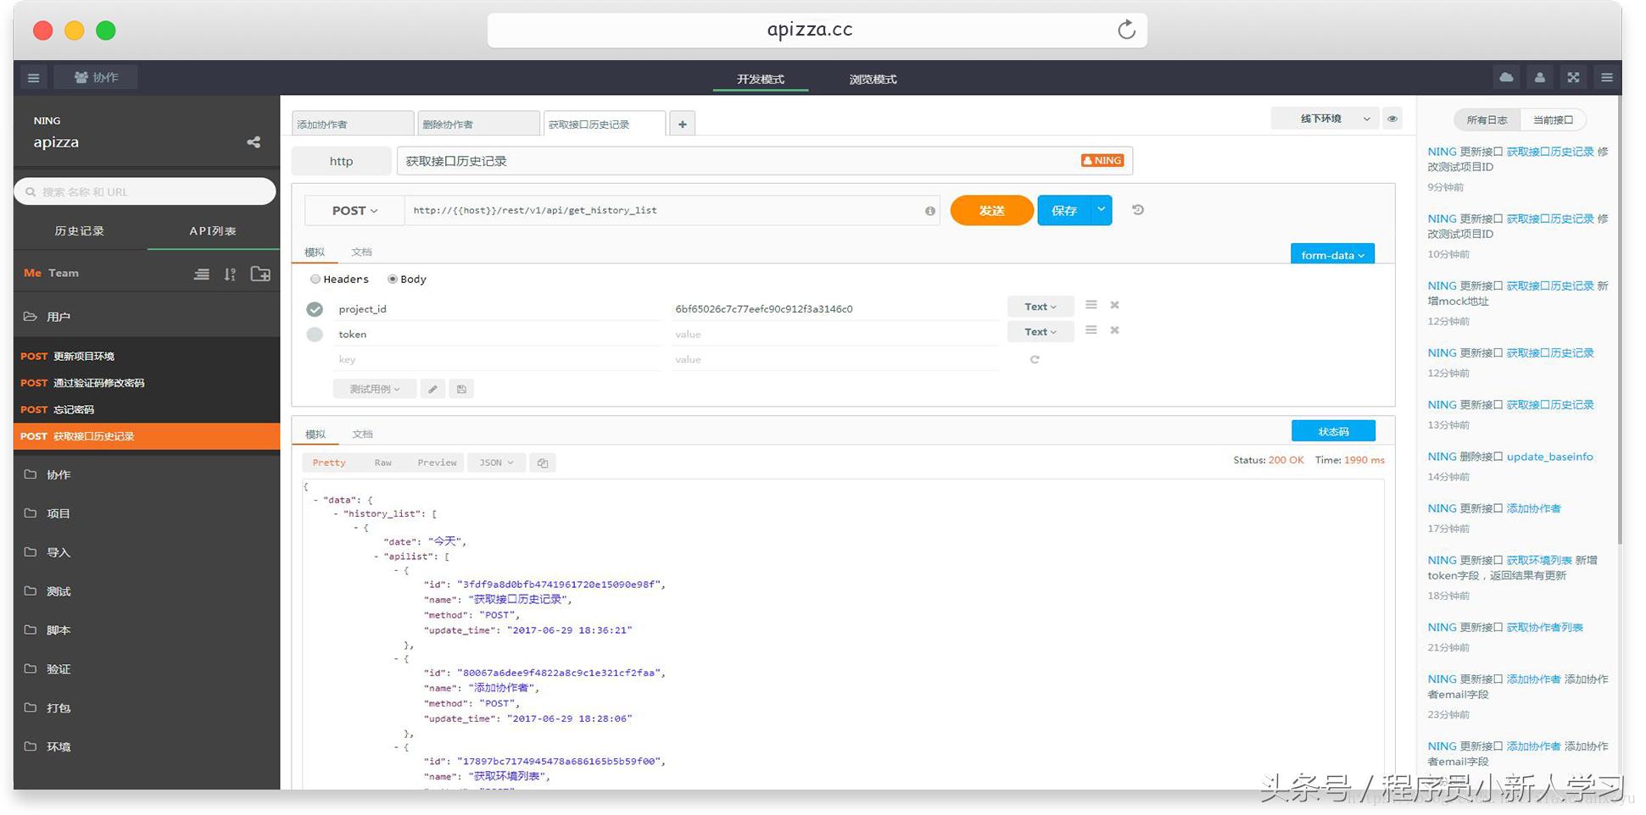Screen dimensions: 1646x815
Task: Click the 状态码 button
Action: (1333, 431)
